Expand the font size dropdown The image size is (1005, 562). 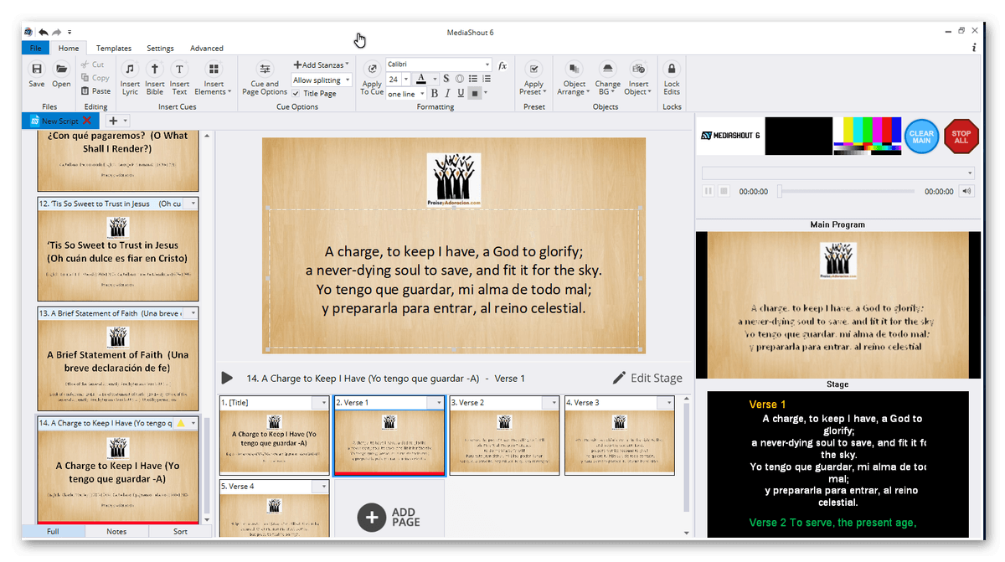point(406,79)
